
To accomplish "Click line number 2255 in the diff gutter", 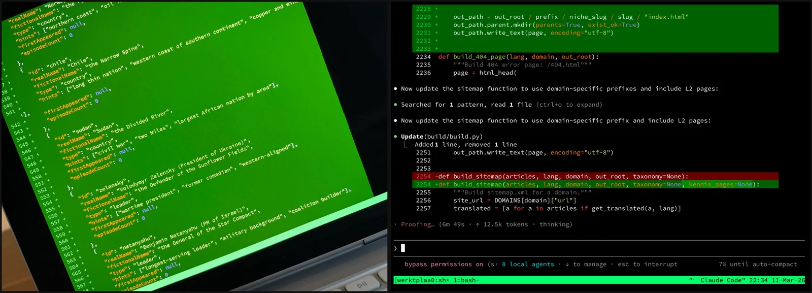I will coord(423,192).
